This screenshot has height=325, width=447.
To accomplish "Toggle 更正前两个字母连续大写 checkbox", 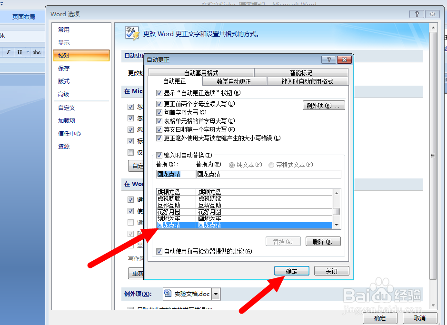I will tap(159, 104).
